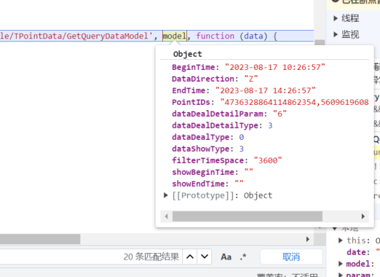Click the BeginTime property
Viewport: 380px width, 277px height.
194,67
